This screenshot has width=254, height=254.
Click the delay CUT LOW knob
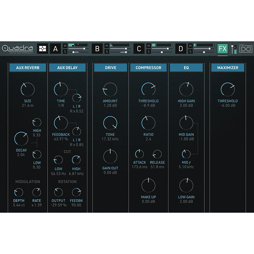[x=58, y=160]
